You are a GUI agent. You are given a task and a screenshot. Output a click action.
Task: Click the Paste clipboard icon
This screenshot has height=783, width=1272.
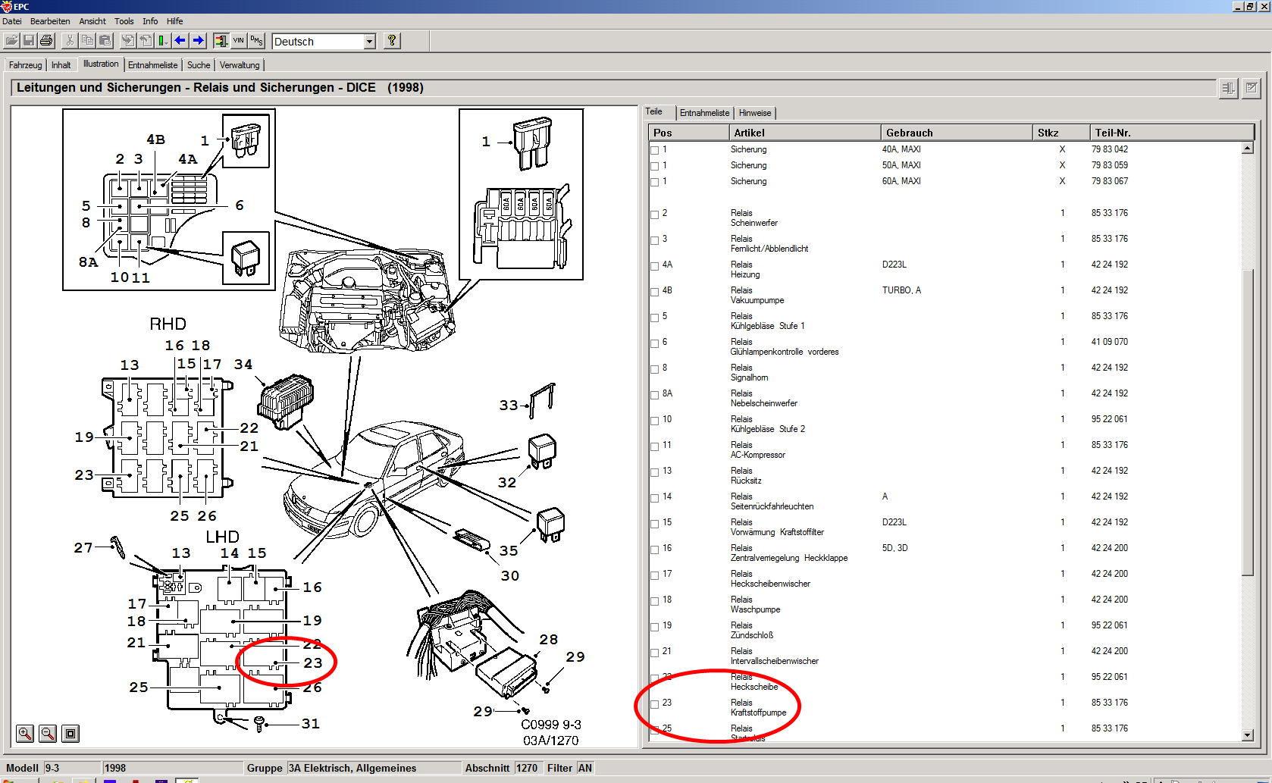tap(105, 41)
